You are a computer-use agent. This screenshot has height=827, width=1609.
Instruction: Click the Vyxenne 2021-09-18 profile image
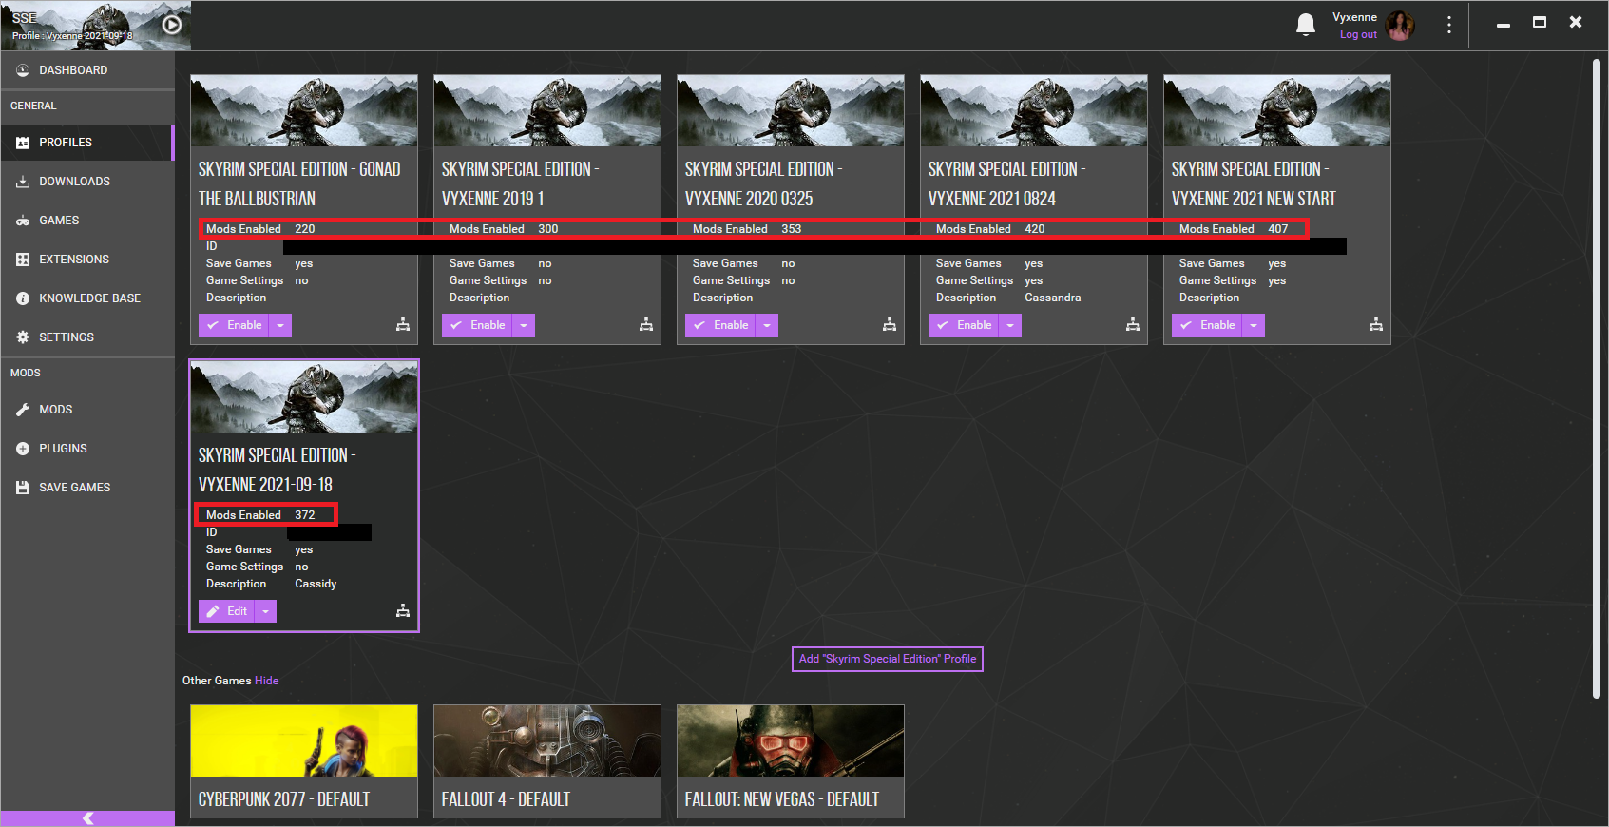pos(304,397)
